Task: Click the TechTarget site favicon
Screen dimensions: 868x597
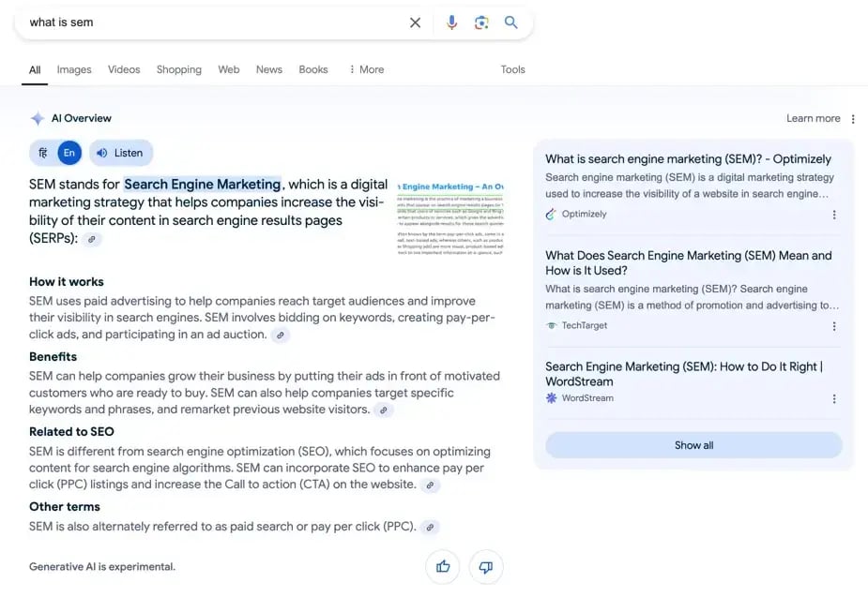Action: point(551,325)
